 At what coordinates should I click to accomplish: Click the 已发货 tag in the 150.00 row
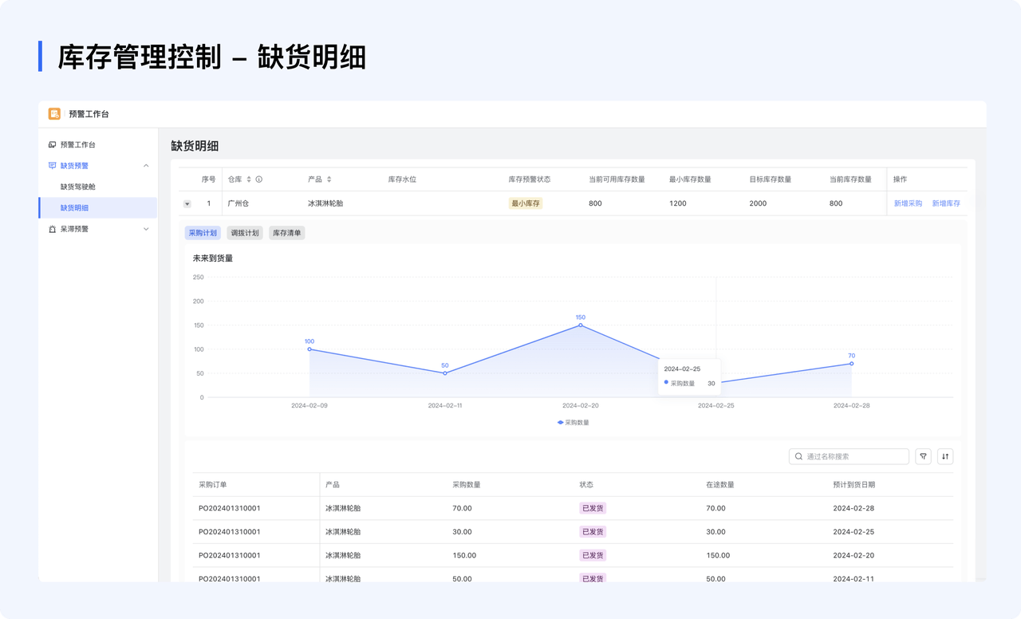point(593,555)
